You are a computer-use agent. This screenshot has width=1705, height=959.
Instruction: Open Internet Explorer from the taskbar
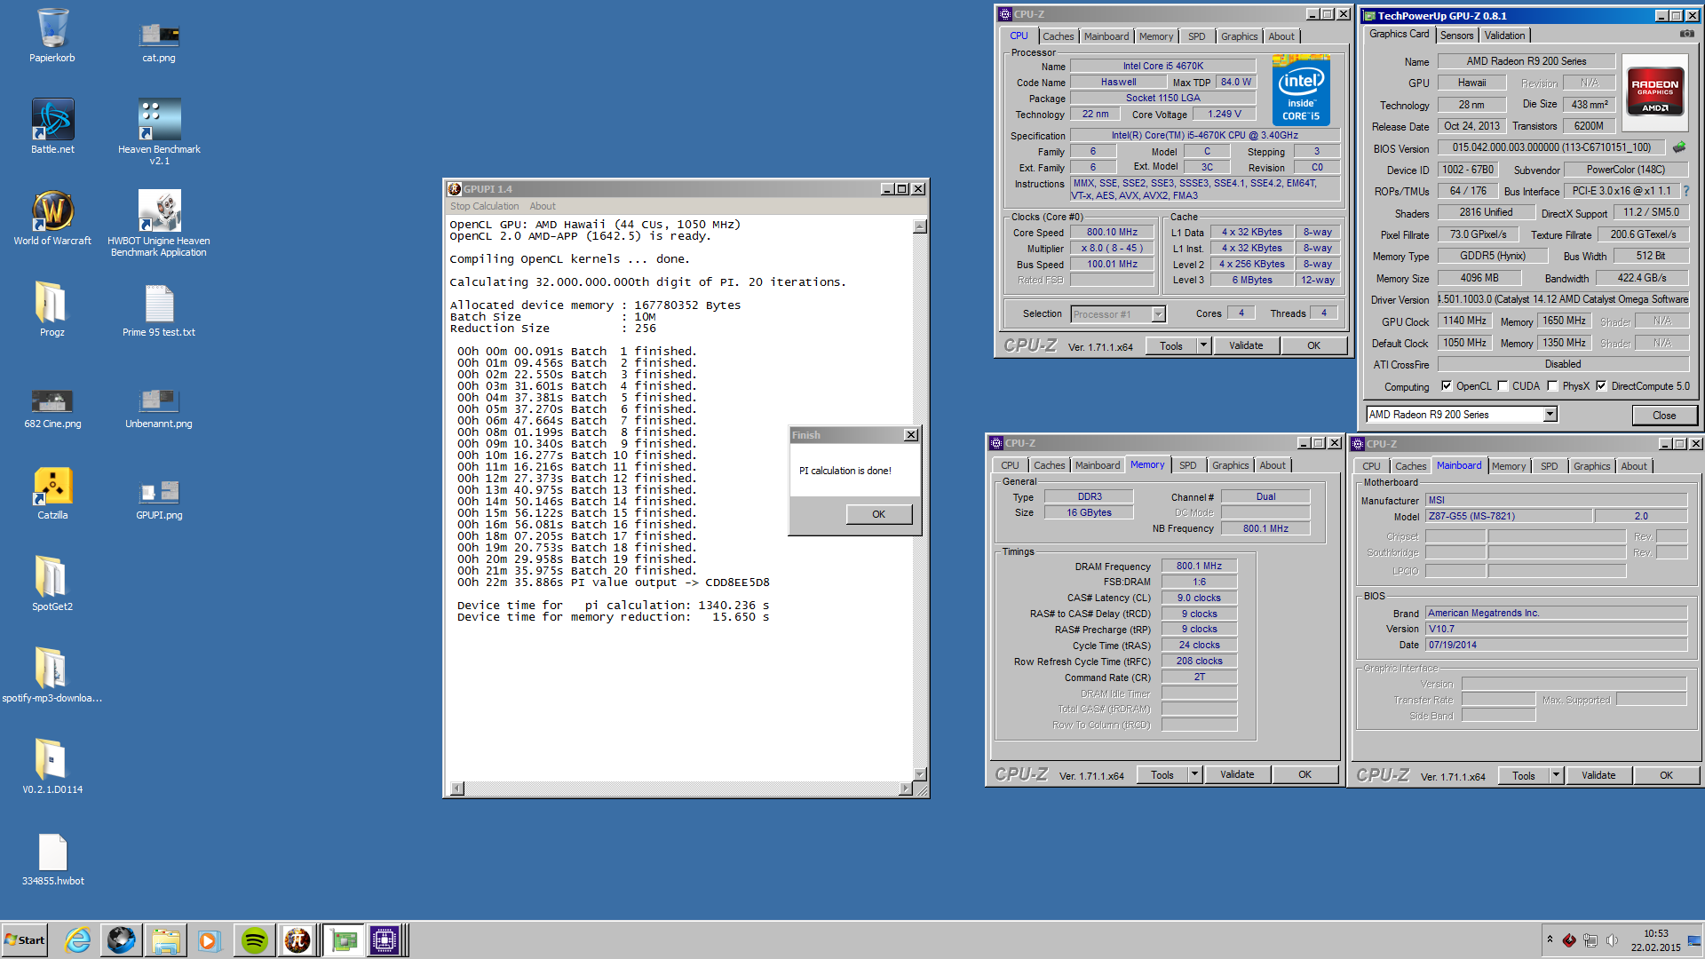pos(78,940)
